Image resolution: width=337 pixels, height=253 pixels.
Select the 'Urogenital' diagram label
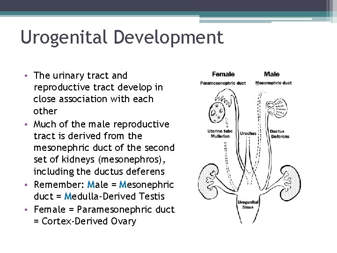pyautogui.click(x=248, y=202)
